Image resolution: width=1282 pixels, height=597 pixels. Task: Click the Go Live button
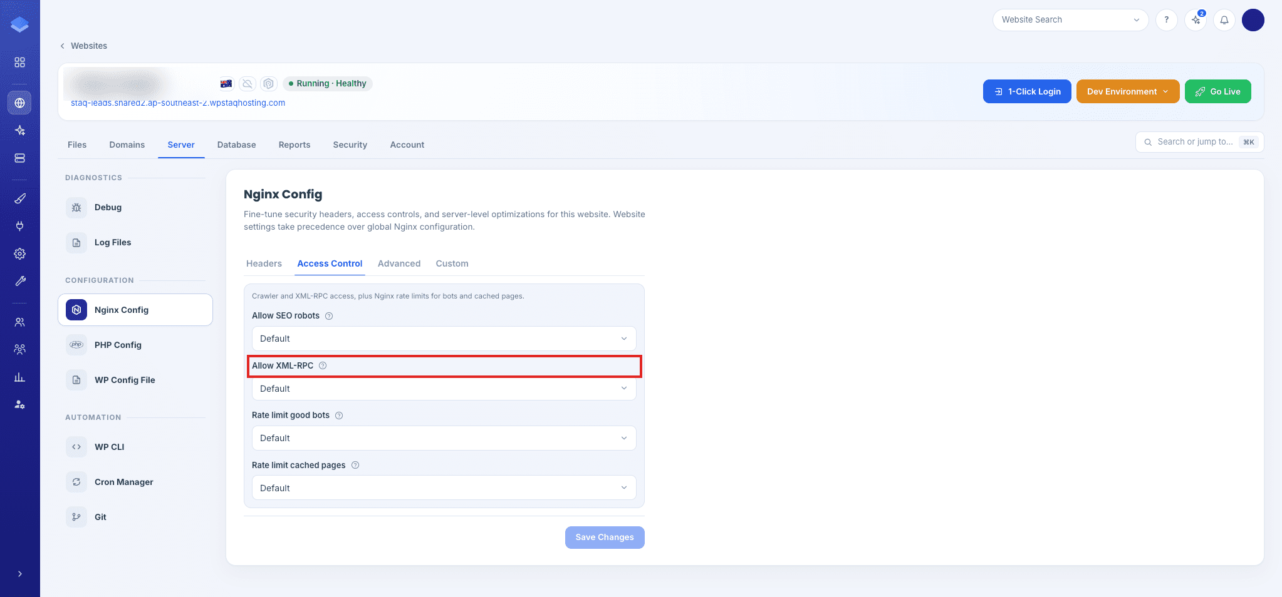click(1217, 91)
